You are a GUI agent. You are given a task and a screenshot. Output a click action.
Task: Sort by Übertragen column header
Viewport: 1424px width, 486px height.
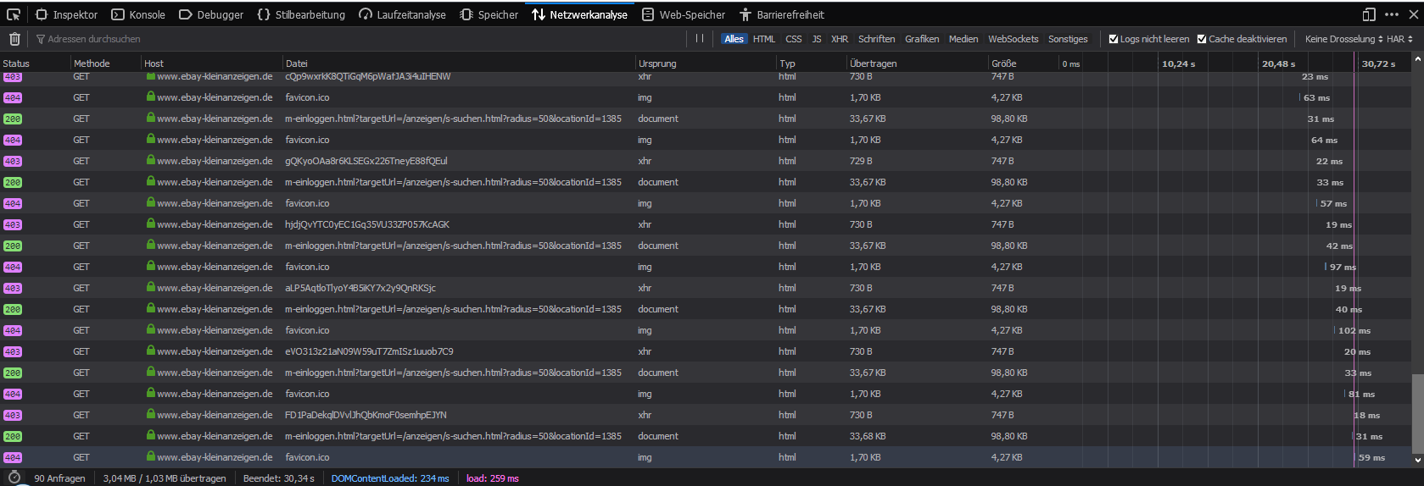click(918, 64)
